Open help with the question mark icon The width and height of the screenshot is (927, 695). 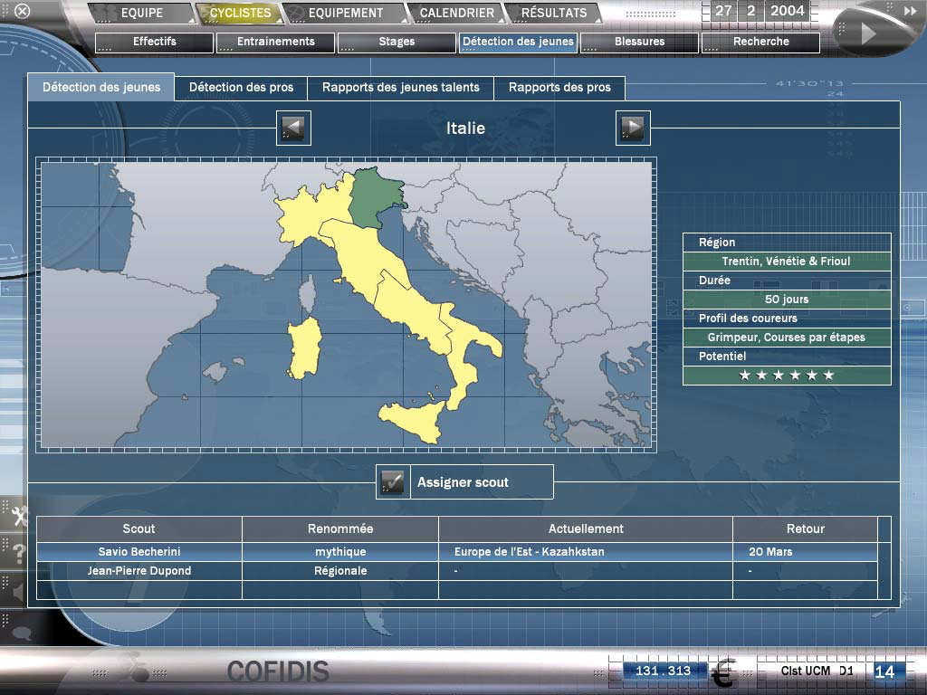[x=17, y=554]
